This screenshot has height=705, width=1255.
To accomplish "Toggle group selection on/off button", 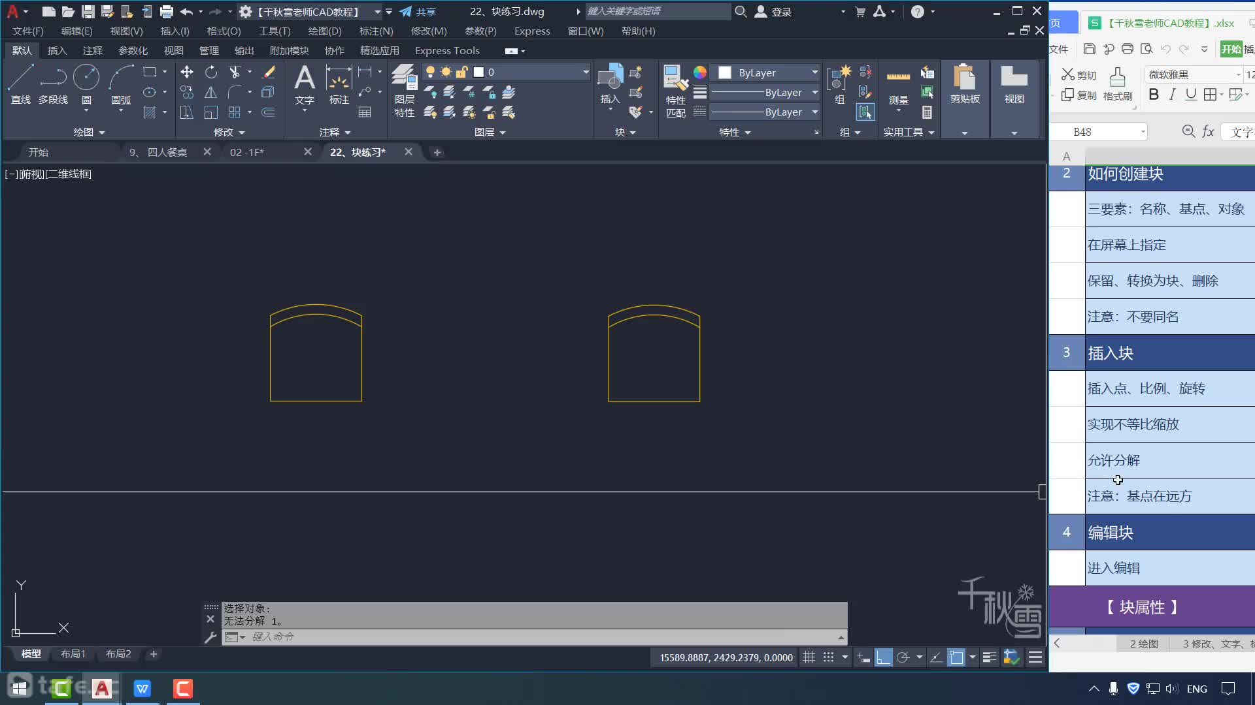I will [865, 112].
